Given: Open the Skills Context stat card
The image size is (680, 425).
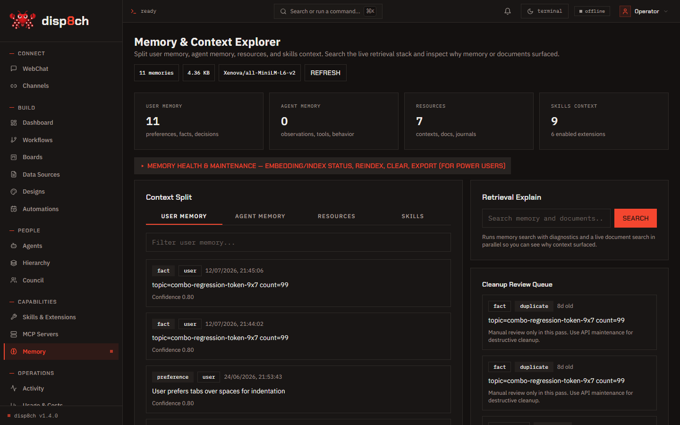Looking at the screenshot, I should 604,121.
